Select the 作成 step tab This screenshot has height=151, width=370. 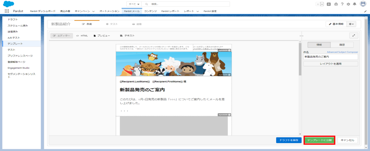tap(87, 24)
